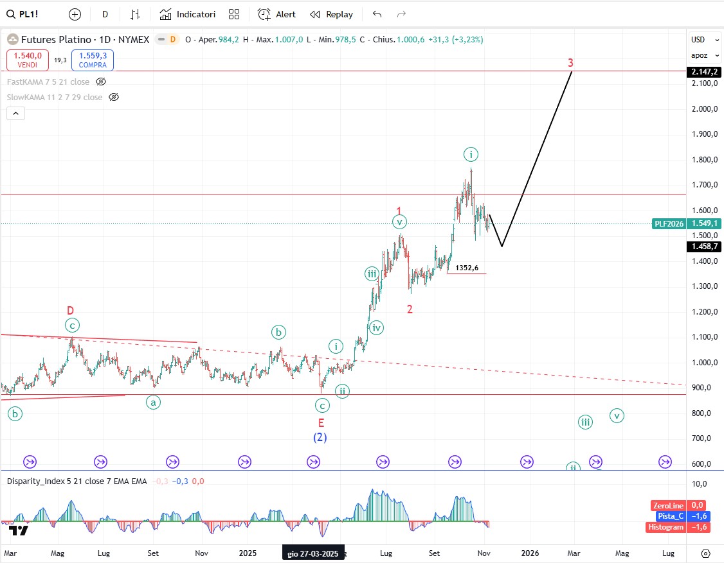Open the D timeframe interval selector
724x563 pixels.
[105, 14]
